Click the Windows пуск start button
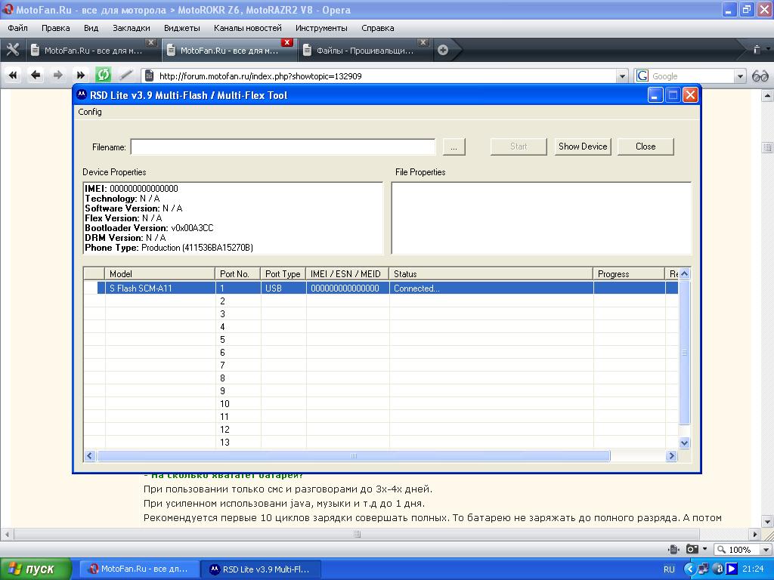The height and width of the screenshot is (580, 774). [x=36, y=569]
